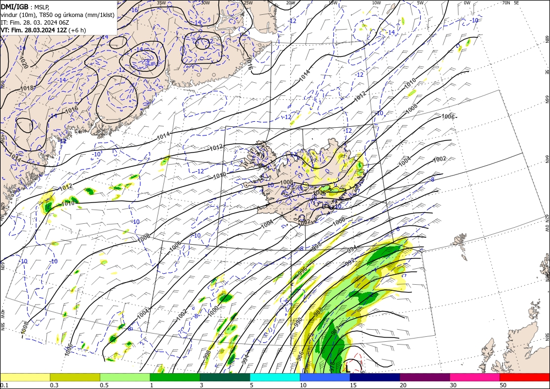Image resolution: width=550 pixels, height=389 pixels.
Task: Select the 992 isobar label
Action: click(350, 262)
